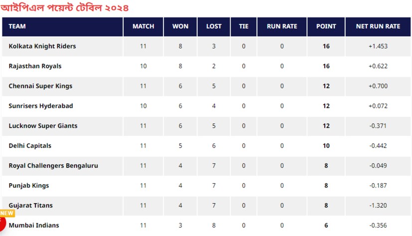Select Chennai Super Kings team name
The width and height of the screenshot is (412, 236).
(x=40, y=86)
